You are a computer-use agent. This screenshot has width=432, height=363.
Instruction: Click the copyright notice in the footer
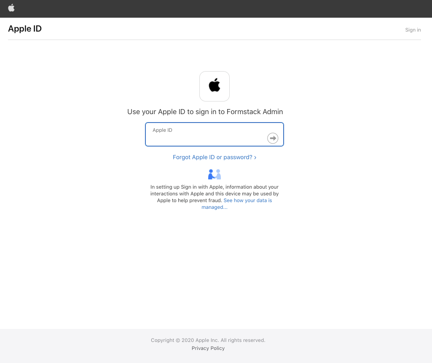[208, 340]
